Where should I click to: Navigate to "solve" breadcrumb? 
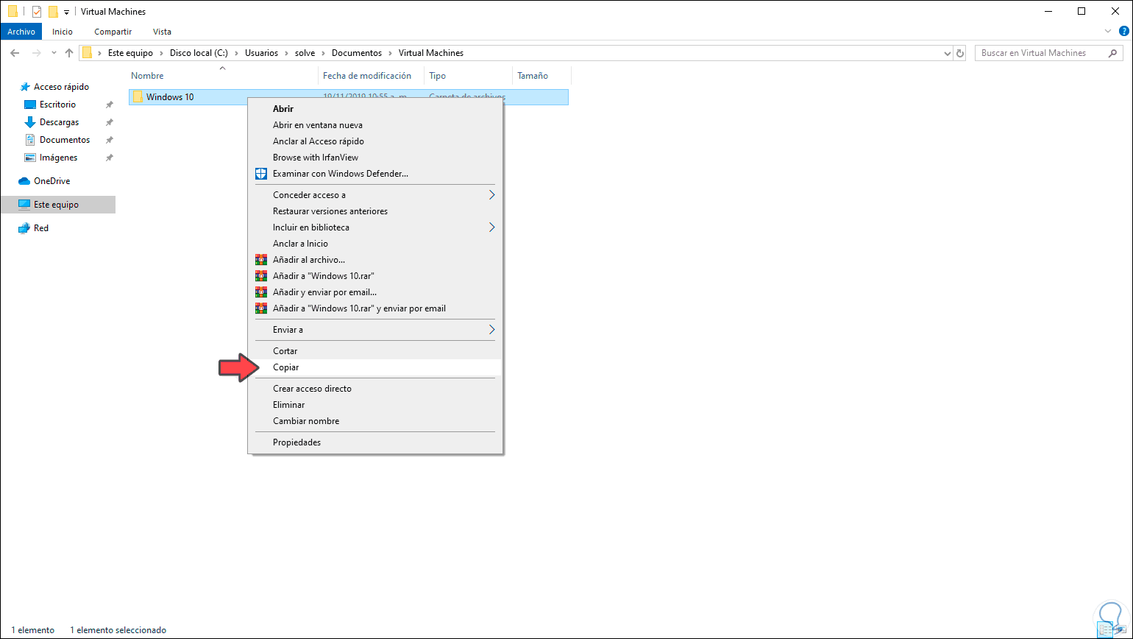305,53
